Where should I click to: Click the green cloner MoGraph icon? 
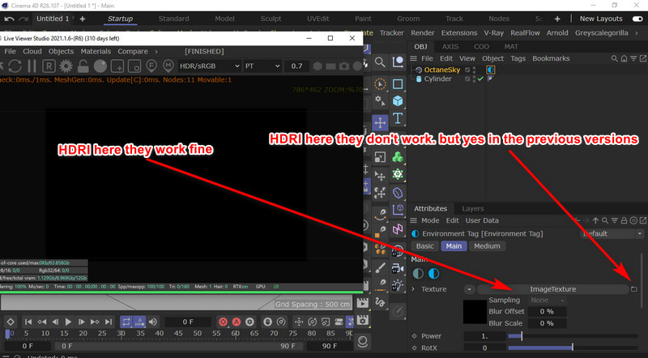pyautogui.click(x=398, y=157)
